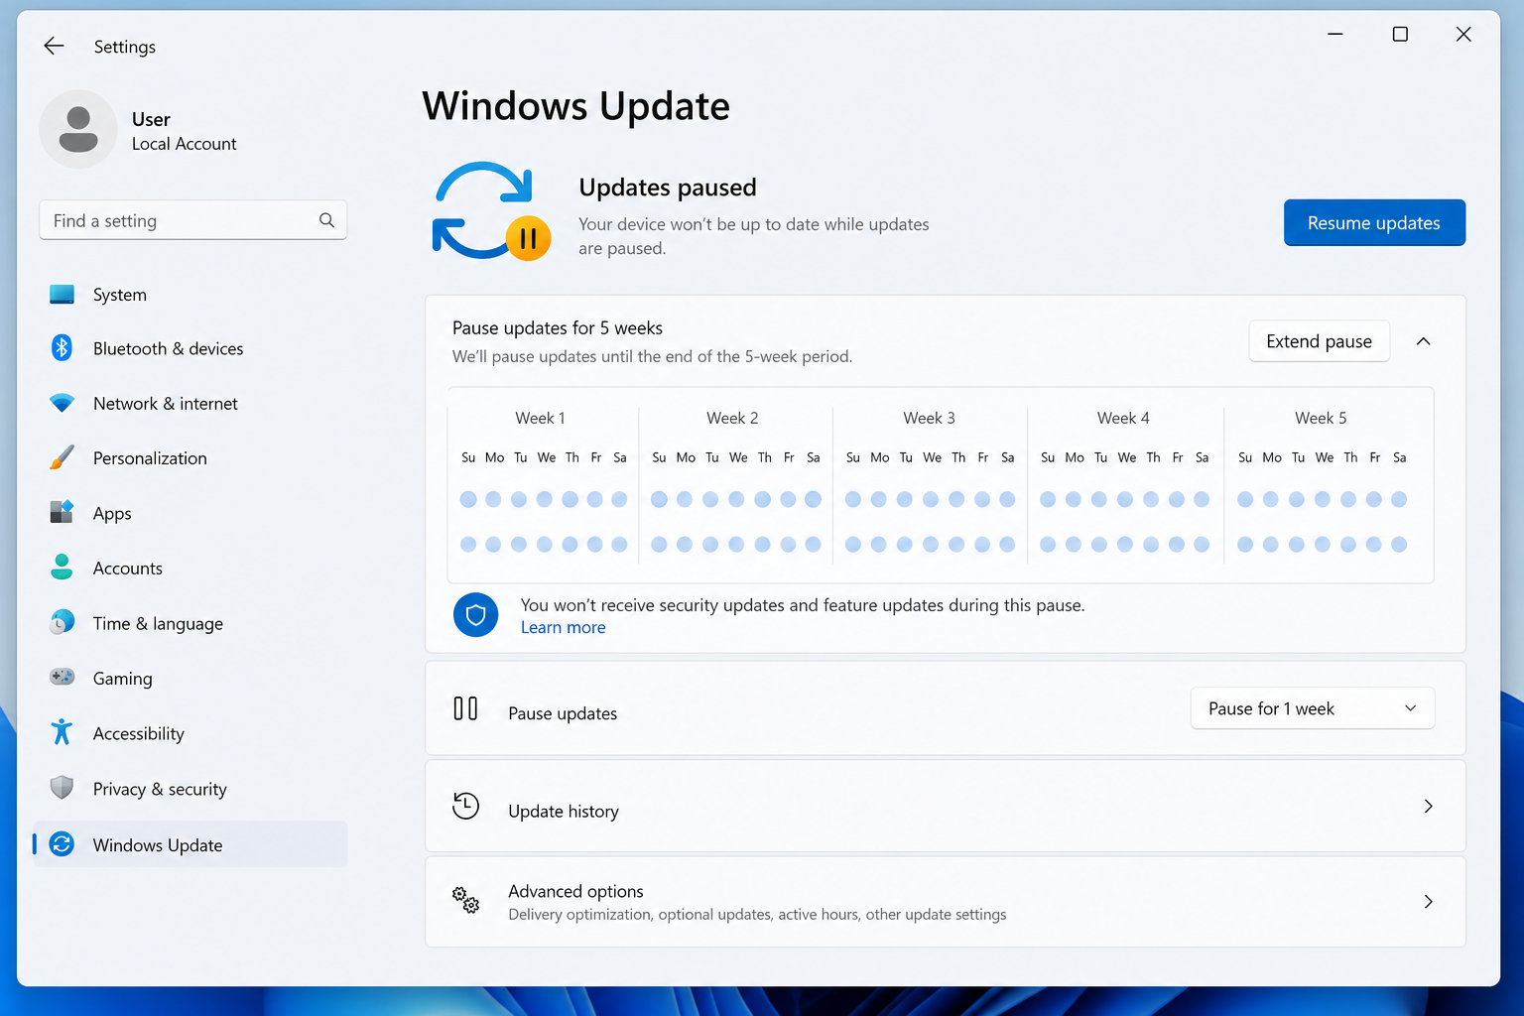Click the Updates paused heading
Image resolution: width=1524 pixels, height=1016 pixels.
click(x=668, y=188)
